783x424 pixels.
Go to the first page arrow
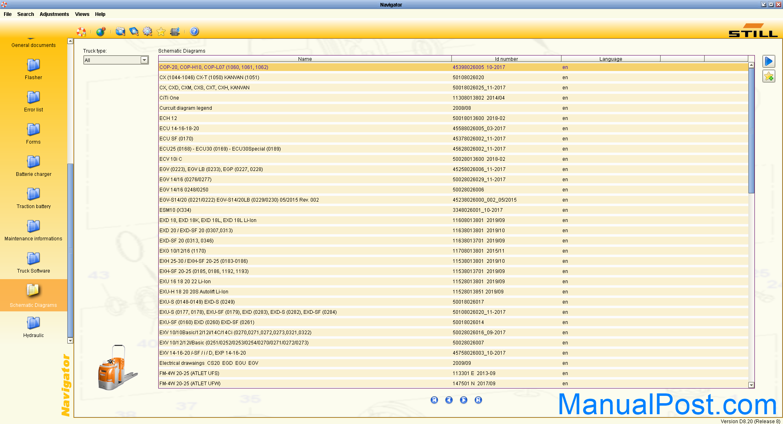tap(434, 400)
